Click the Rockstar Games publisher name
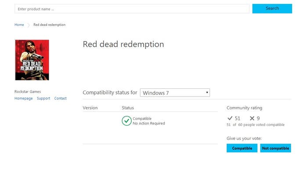 coord(28,91)
